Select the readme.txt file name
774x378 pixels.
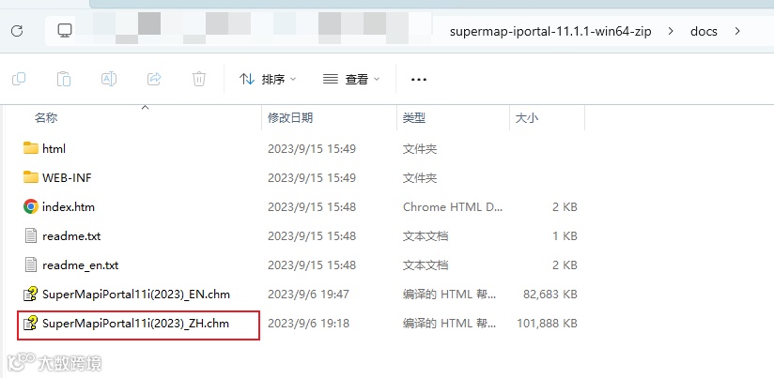(71, 236)
